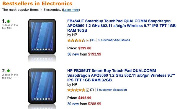This screenshot has width=177, height=109.
Task: Open the Learn more link
Action: click(71, 10)
